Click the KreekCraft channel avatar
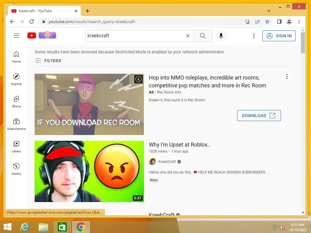This screenshot has width=311, height=233. click(152, 161)
